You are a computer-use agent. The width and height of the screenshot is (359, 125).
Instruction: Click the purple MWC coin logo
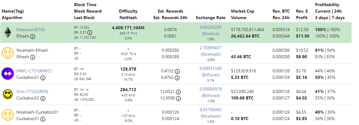pyautogui.click(x=8, y=74)
